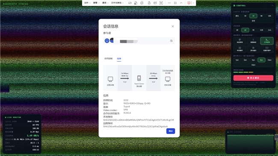Click the 远程设备 monitor icon
This screenshot has width=278, height=156.
pos(110,79)
